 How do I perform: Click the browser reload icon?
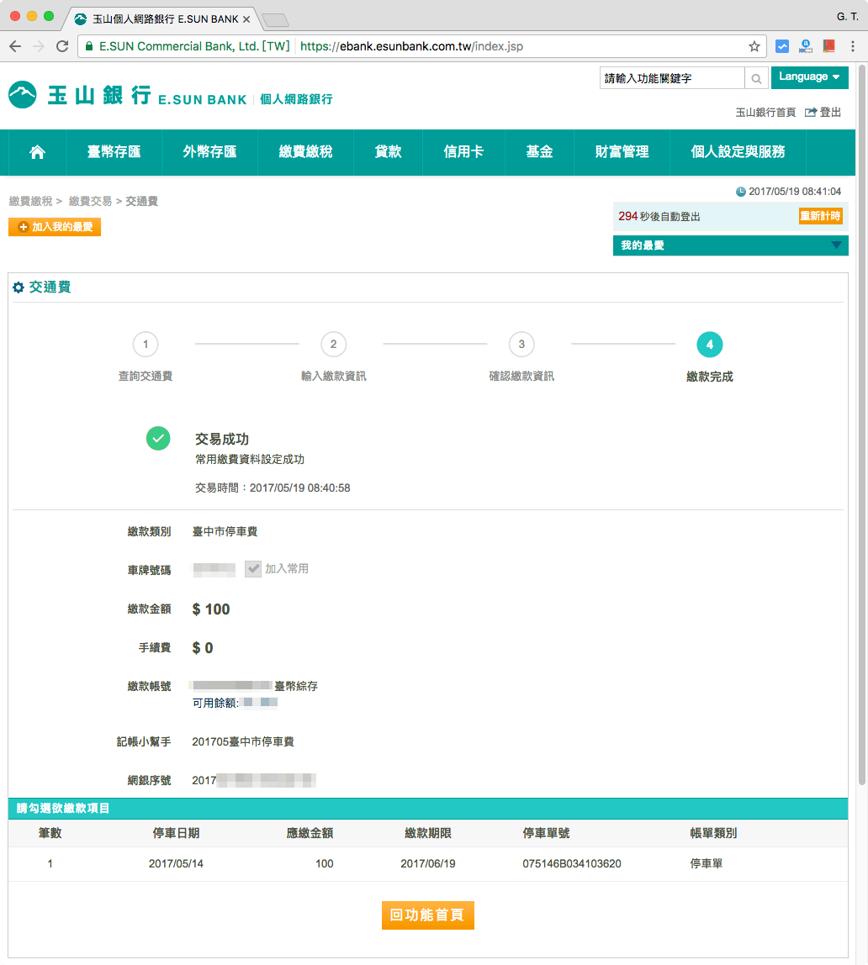coord(62,46)
